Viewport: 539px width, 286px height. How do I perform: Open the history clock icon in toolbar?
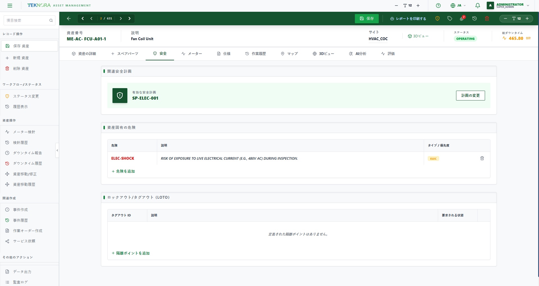point(475,19)
